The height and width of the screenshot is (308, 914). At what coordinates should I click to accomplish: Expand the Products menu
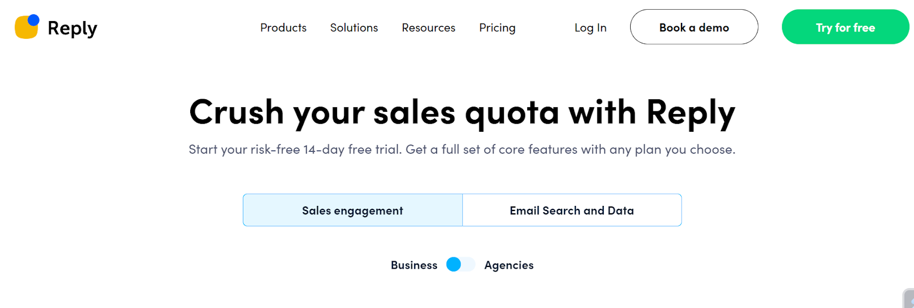(283, 27)
